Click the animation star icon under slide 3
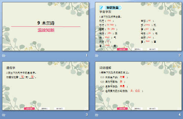The height and width of the screenshot is (119, 183). (4, 115)
